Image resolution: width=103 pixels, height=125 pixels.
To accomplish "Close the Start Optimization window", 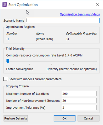I will coord(98,4).
